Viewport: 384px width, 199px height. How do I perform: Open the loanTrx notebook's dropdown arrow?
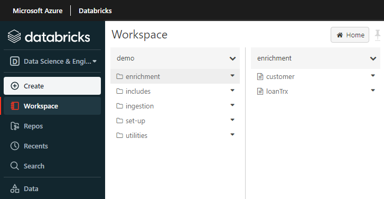click(373, 91)
